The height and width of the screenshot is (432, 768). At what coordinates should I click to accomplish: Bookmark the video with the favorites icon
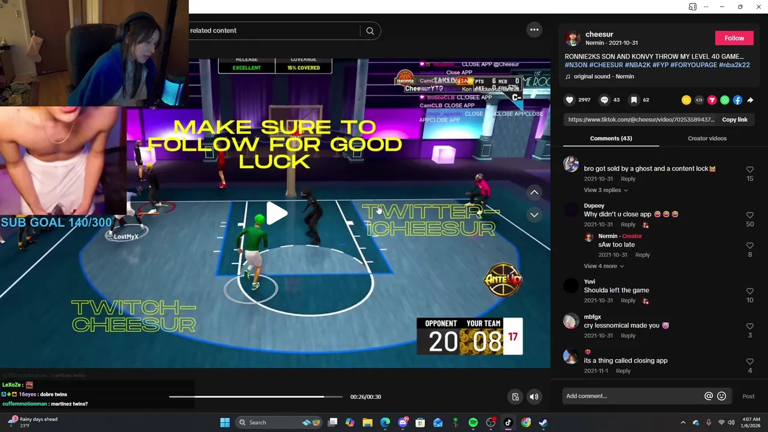point(634,100)
